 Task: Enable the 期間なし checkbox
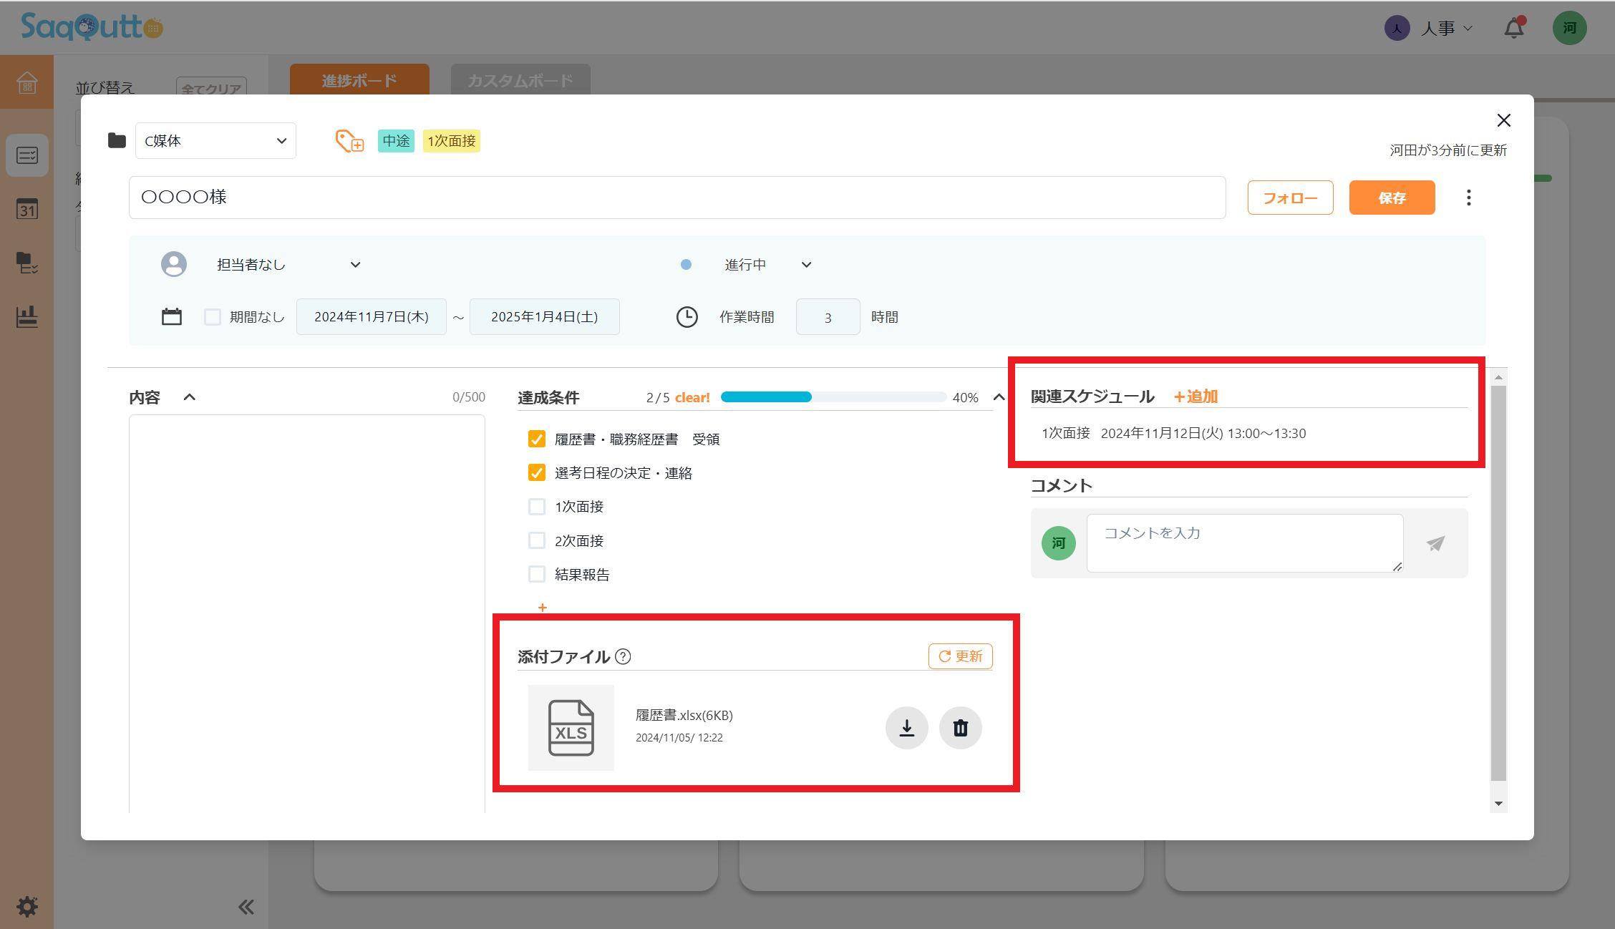(x=213, y=316)
